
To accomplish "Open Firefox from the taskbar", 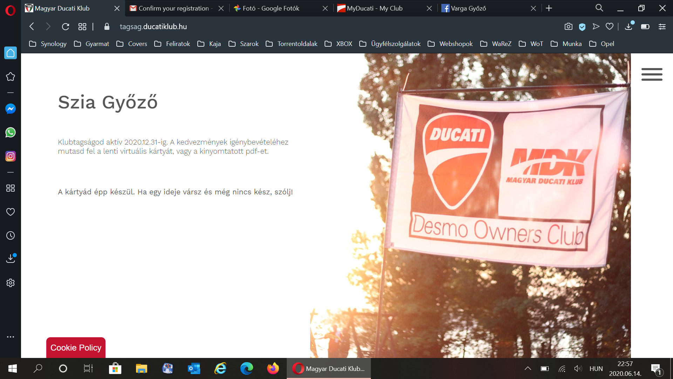I will (x=273, y=368).
